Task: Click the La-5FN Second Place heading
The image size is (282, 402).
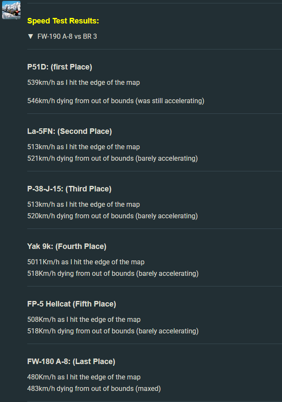Action: coord(70,131)
